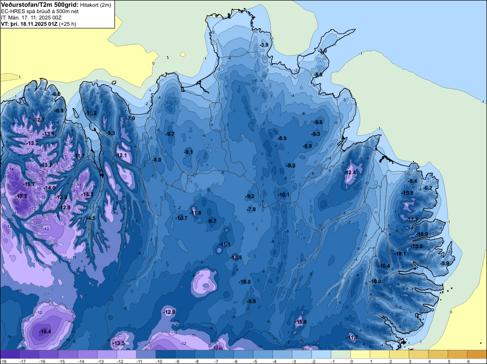Click the -6.2 temperature reading
Viewport: 487px width, 364px height.
click(428, 188)
